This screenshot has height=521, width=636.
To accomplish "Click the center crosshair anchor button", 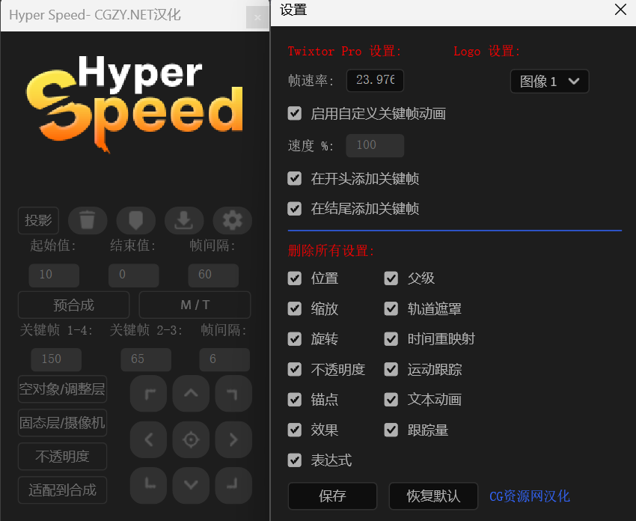I will point(191,439).
